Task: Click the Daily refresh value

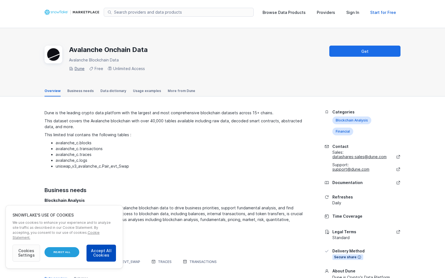Action: (337, 203)
